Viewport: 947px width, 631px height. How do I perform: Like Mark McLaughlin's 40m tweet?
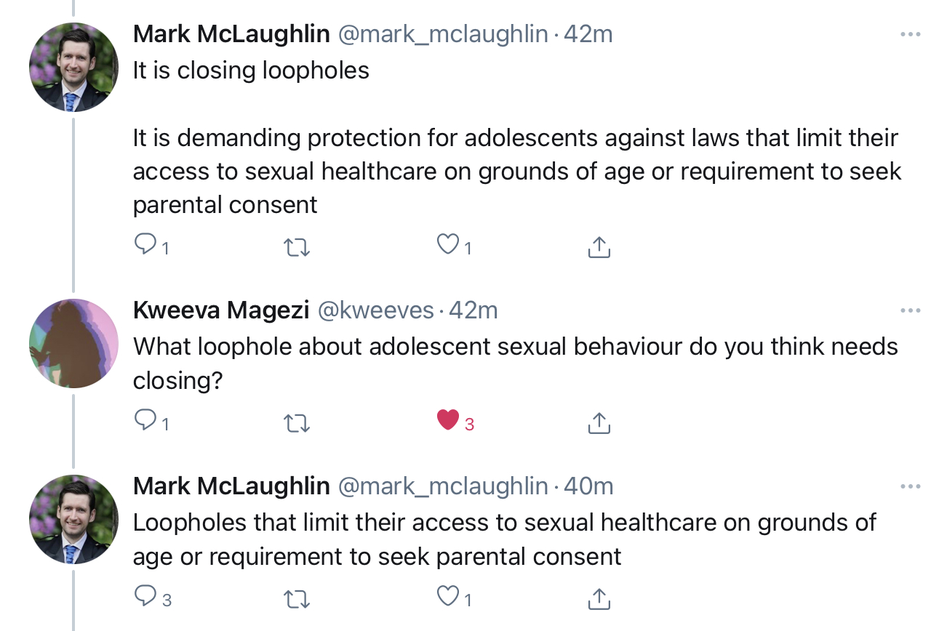click(x=448, y=597)
